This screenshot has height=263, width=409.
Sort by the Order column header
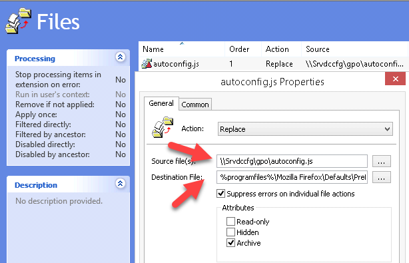(x=243, y=49)
